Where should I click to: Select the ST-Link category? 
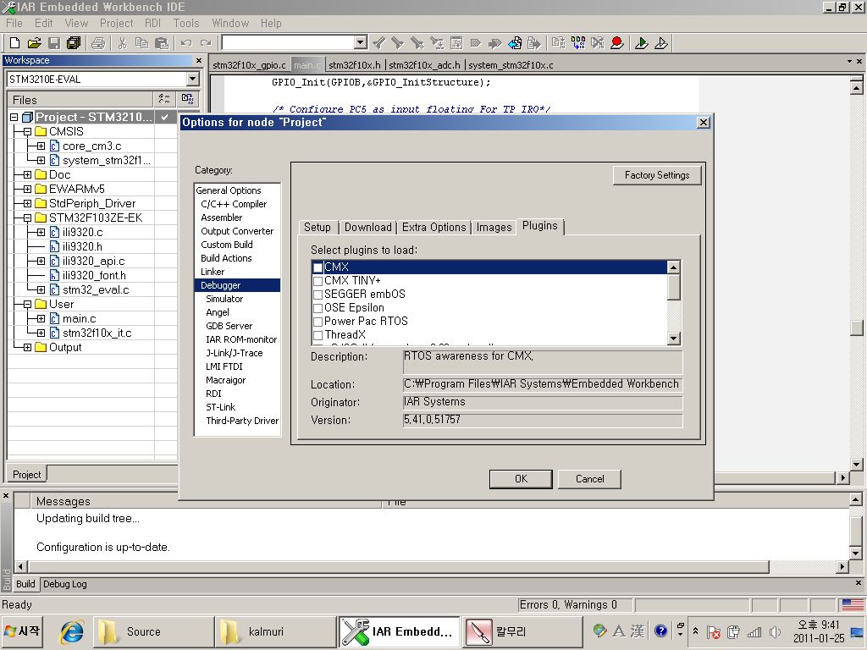pyautogui.click(x=221, y=407)
